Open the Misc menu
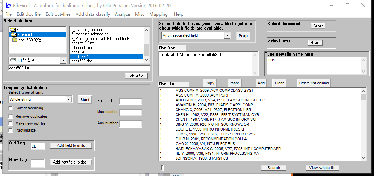Viewport: 374px width, 176px height. 140,14
